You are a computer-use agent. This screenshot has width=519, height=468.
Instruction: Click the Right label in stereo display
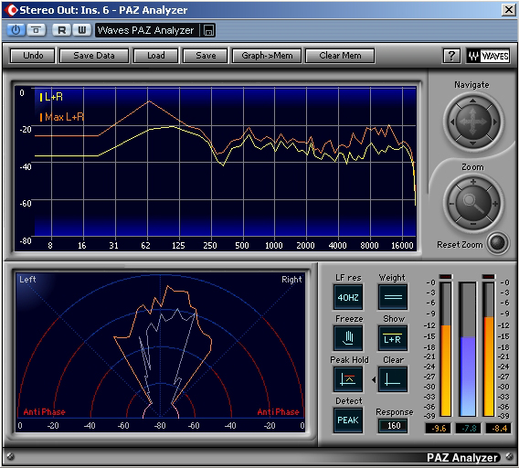pyautogui.click(x=291, y=279)
